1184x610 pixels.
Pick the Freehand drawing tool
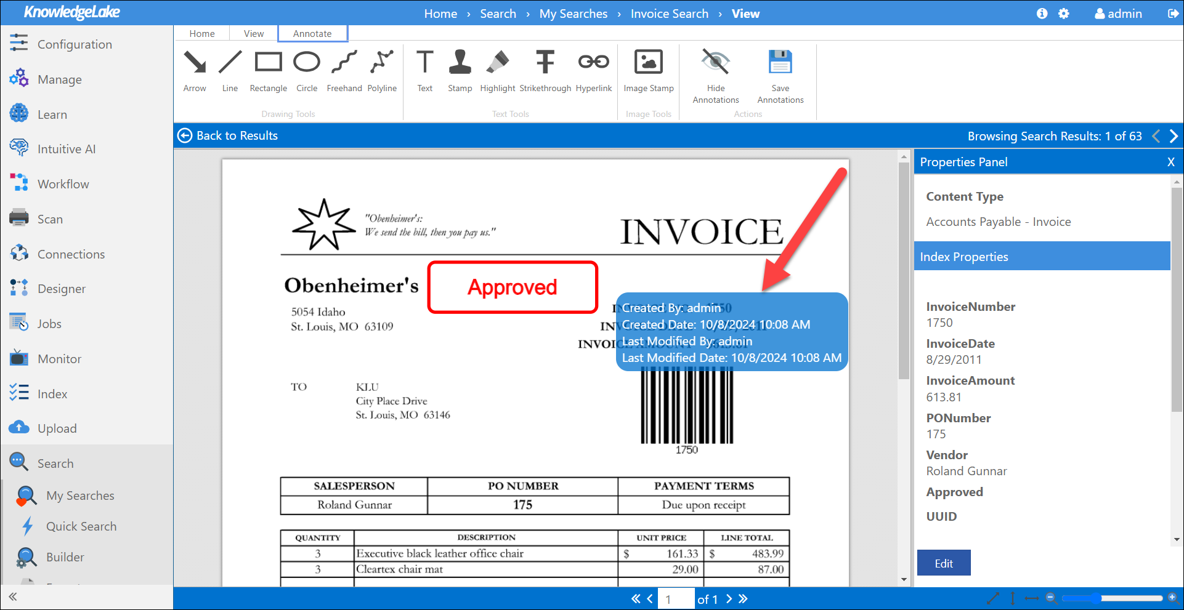(344, 71)
